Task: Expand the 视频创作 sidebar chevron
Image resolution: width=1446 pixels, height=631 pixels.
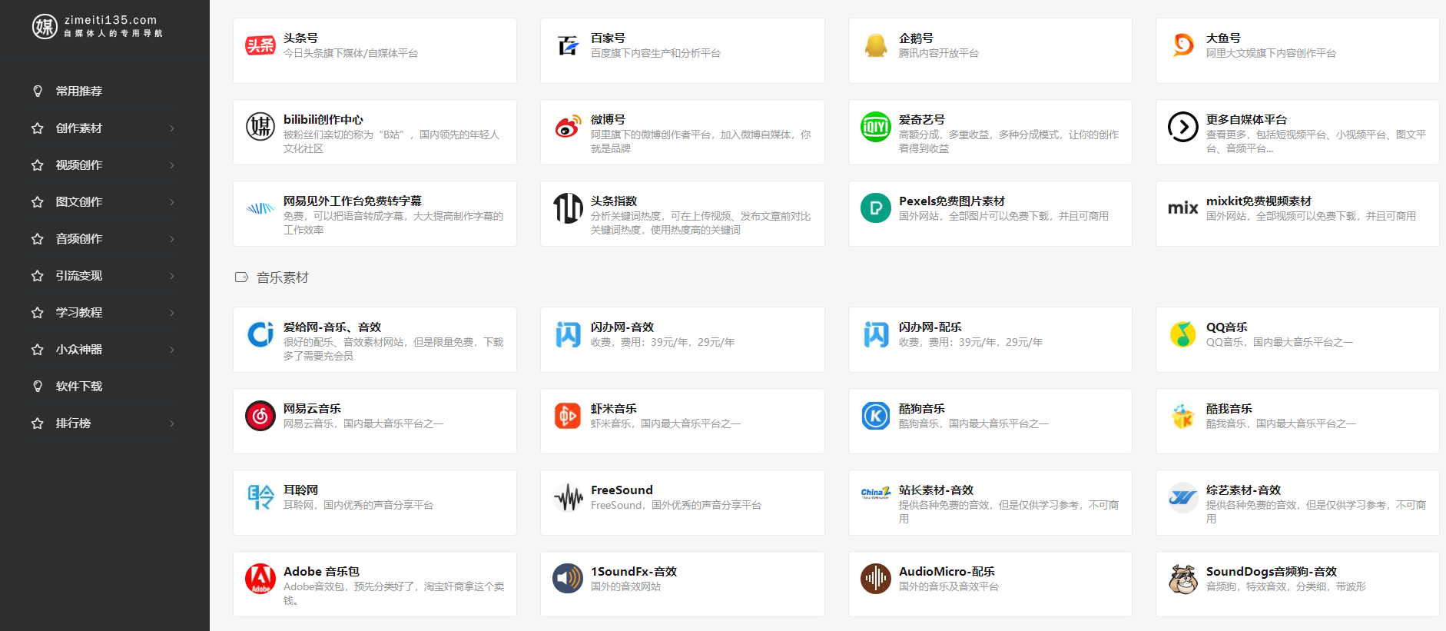Action: coord(172,165)
